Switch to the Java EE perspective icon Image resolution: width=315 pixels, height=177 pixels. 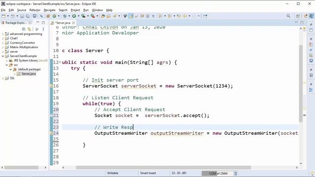(x=306, y=16)
